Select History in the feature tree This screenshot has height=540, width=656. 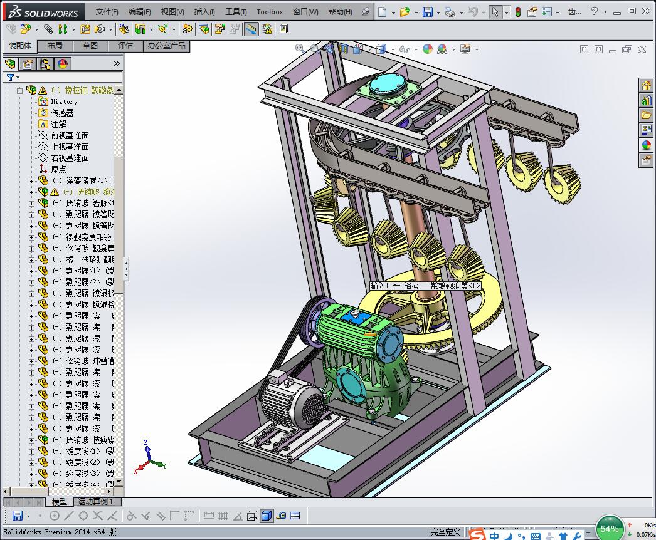(x=65, y=101)
